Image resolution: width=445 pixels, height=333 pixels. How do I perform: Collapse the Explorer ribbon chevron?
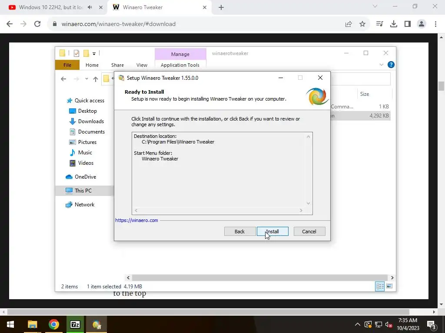coord(381,65)
